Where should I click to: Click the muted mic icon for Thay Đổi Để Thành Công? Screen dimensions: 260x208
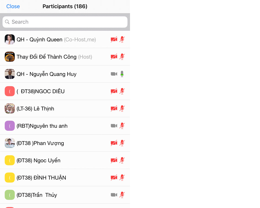coord(122,57)
